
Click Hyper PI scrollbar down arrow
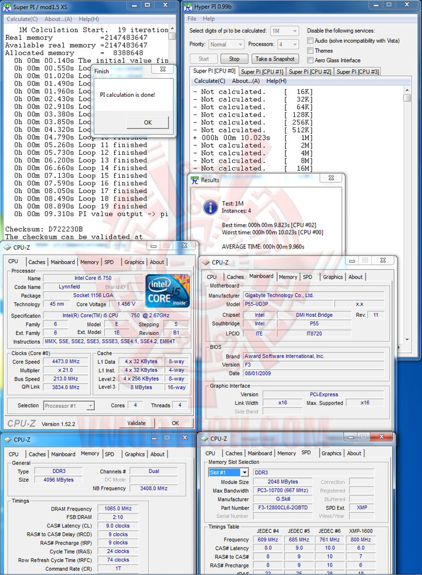coord(407,340)
